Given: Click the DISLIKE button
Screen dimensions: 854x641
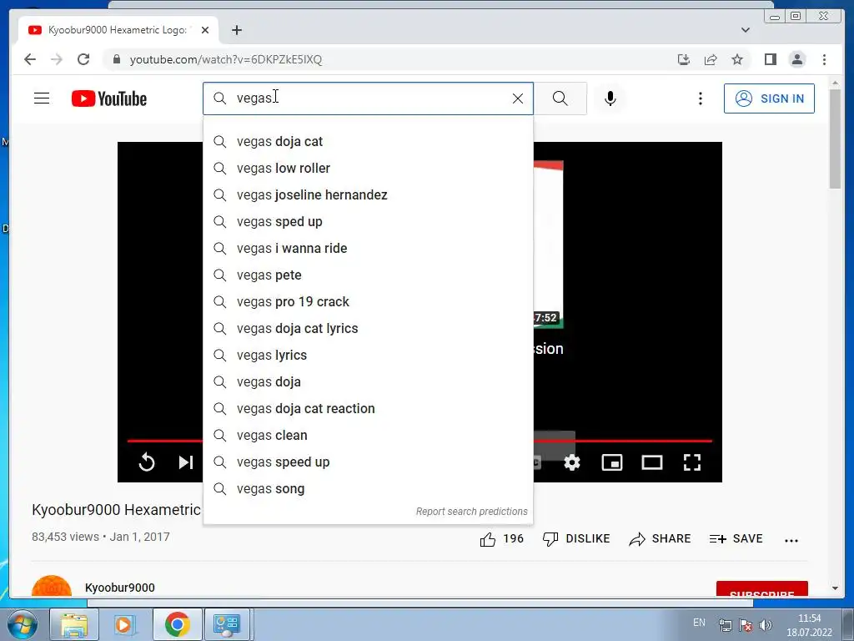Looking at the screenshot, I should pyautogui.click(x=576, y=539).
